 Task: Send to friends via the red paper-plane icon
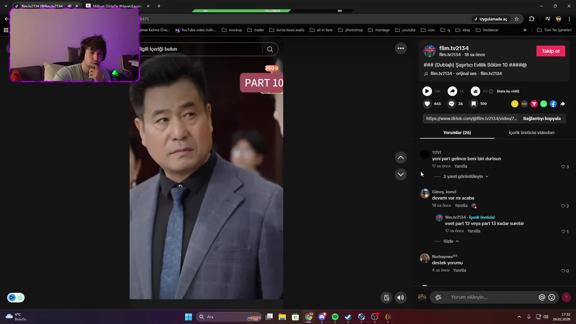534,104
